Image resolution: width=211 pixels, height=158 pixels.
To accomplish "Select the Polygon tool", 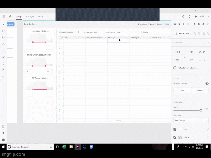I will pyautogui.click(x=3, y=44).
